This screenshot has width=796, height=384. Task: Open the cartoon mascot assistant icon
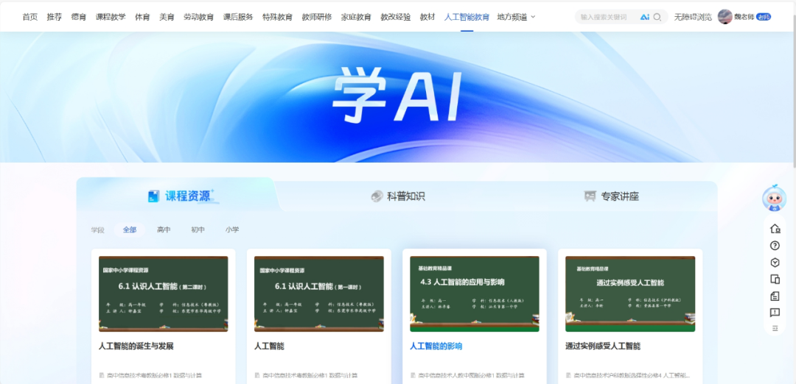[x=774, y=199]
